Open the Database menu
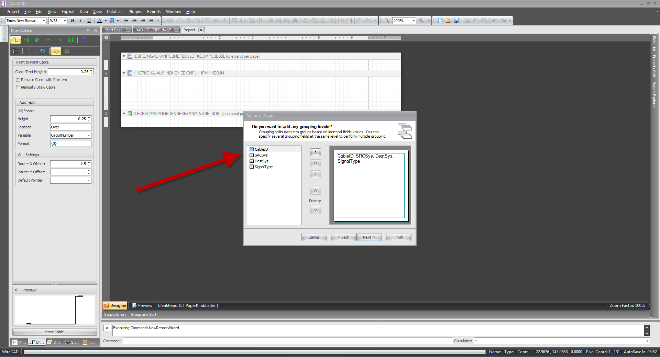660x357 pixels. (x=115, y=12)
